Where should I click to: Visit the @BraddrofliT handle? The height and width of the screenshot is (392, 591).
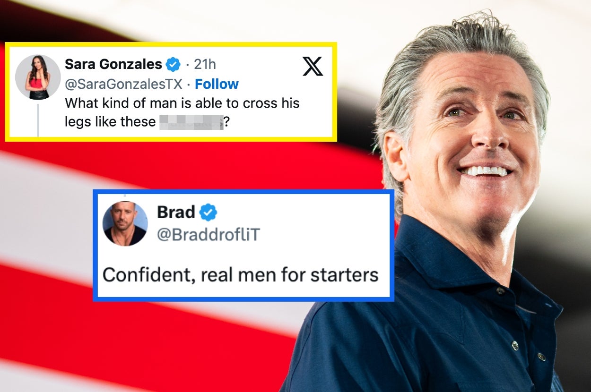pos(209,235)
